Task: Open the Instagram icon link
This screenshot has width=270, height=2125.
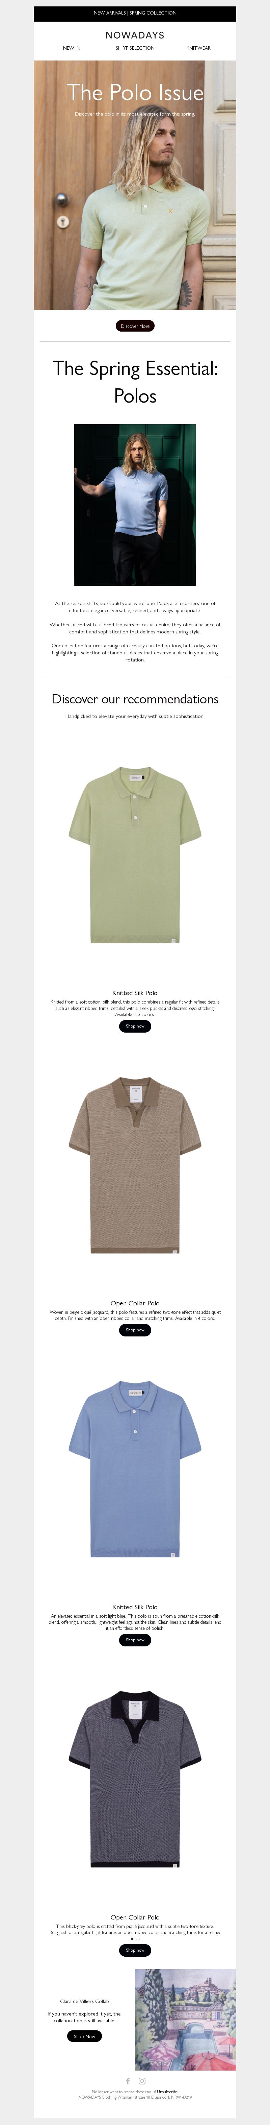Action: [142, 2081]
